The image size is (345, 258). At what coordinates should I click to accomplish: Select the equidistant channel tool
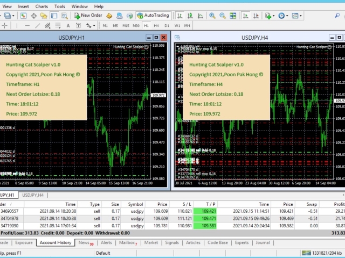[48, 26]
